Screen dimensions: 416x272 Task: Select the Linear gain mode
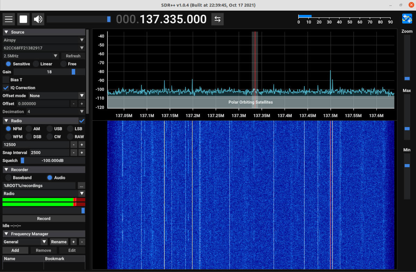[x=36, y=64]
